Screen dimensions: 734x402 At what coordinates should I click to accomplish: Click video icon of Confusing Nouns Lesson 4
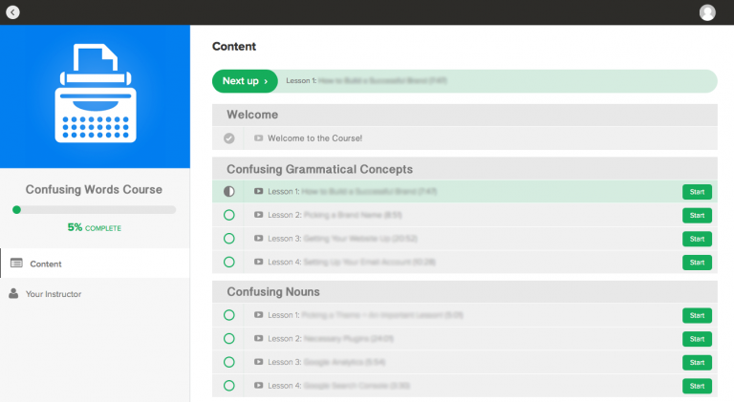[258, 386]
